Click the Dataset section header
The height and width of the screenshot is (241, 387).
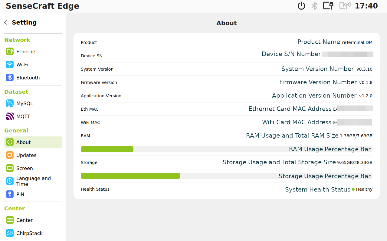coord(16,92)
